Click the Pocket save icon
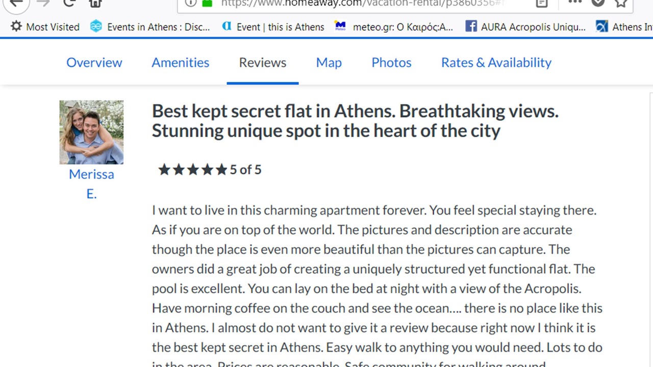 pyautogui.click(x=598, y=3)
